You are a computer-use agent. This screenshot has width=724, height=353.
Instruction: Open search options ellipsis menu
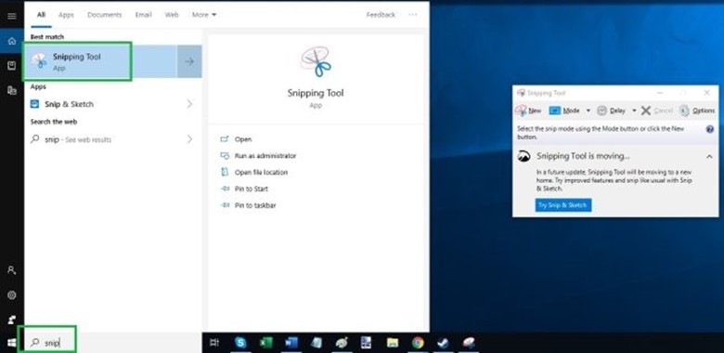[413, 15]
